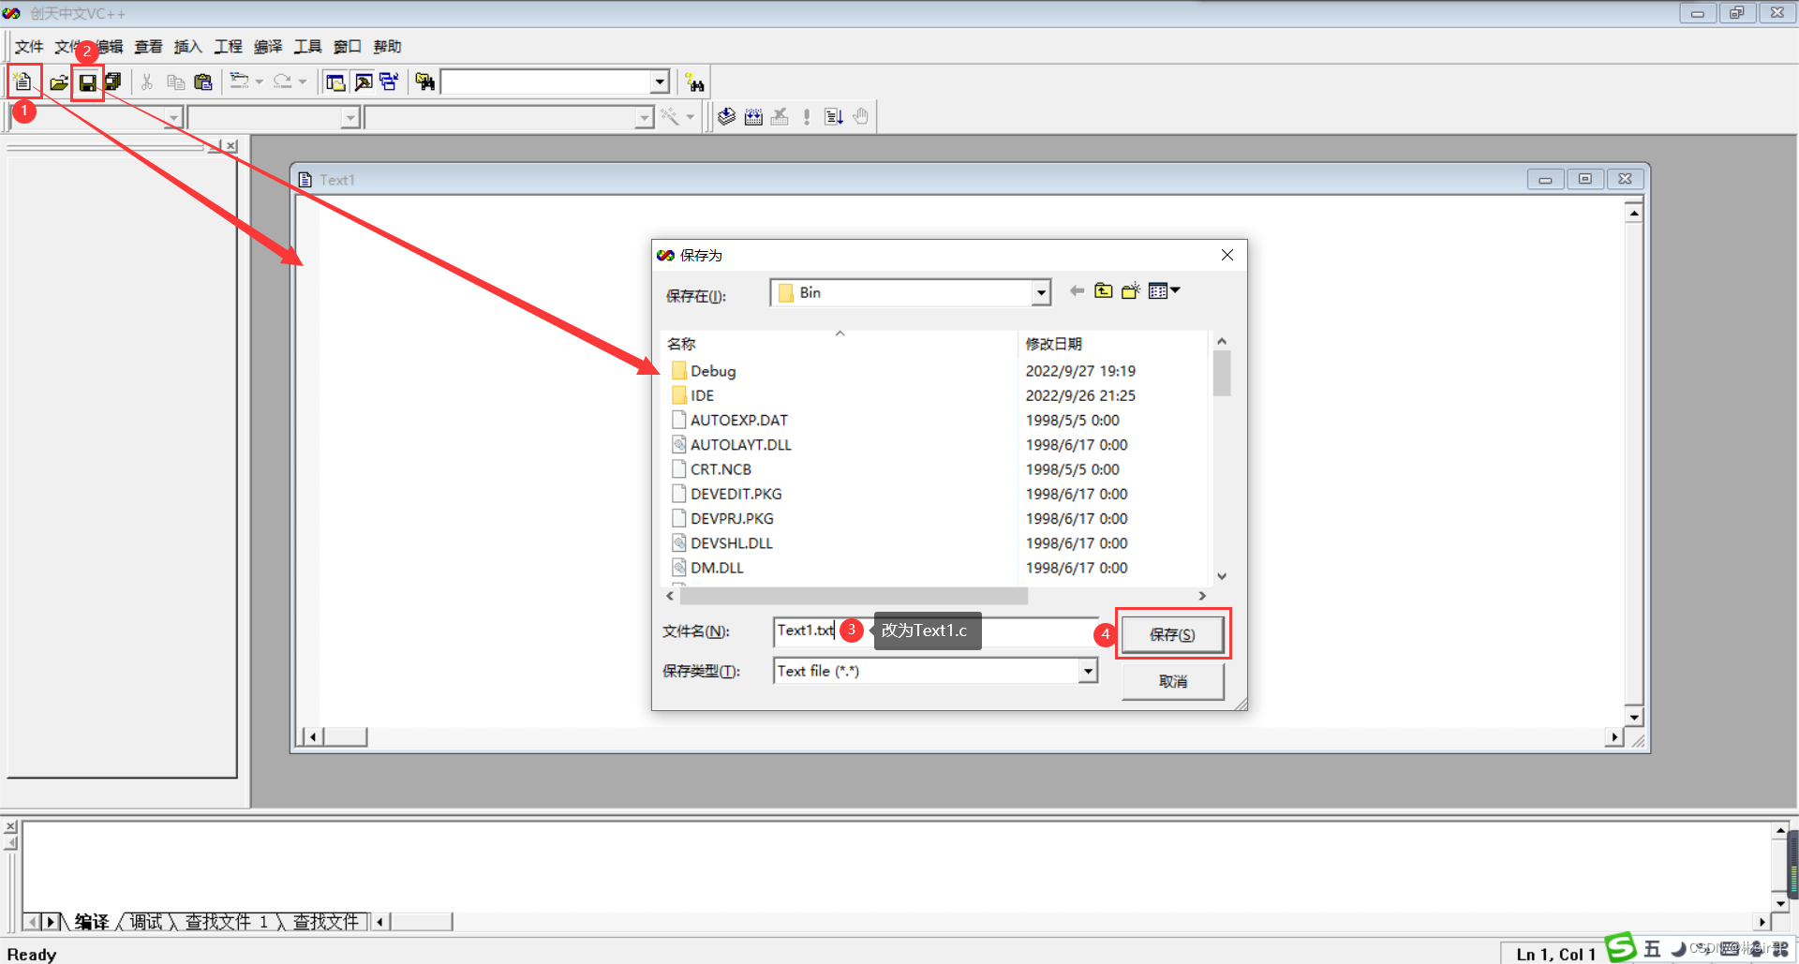Click the 取消 button in dialog
The width and height of the screenshot is (1799, 964).
(1172, 681)
